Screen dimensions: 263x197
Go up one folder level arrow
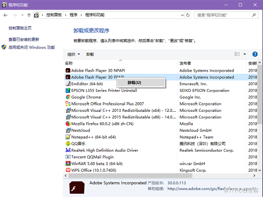pos(29,15)
